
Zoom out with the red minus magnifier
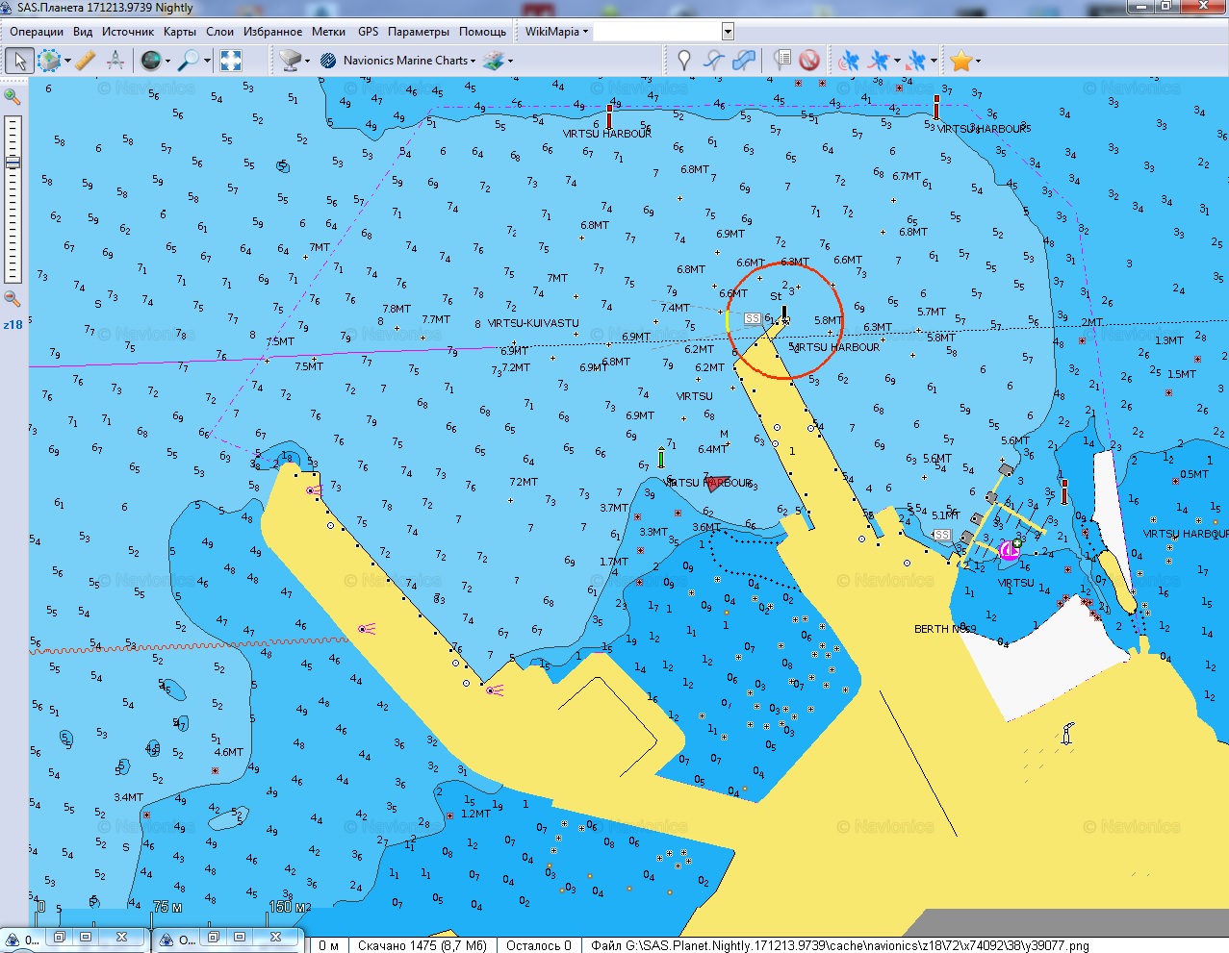pos(13,299)
